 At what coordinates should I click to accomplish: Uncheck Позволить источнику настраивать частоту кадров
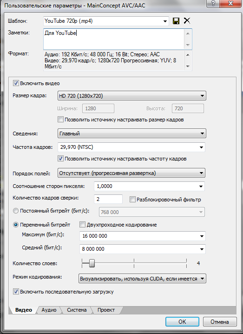(x=60, y=159)
